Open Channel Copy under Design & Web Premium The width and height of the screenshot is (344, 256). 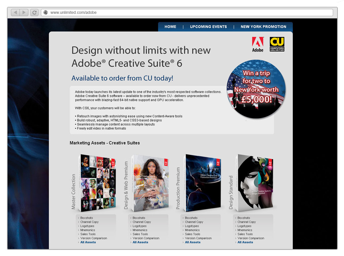pyautogui.click(x=142, y=222)
